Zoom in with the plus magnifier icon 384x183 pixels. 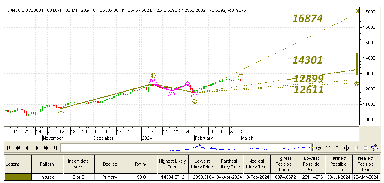tap(328, 148)
